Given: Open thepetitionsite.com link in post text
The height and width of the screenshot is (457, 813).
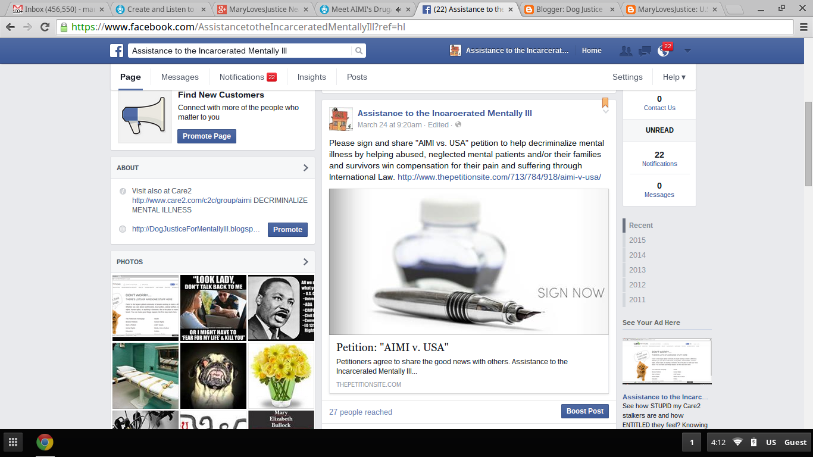Looking at the screenshot, I should point(499,177).
